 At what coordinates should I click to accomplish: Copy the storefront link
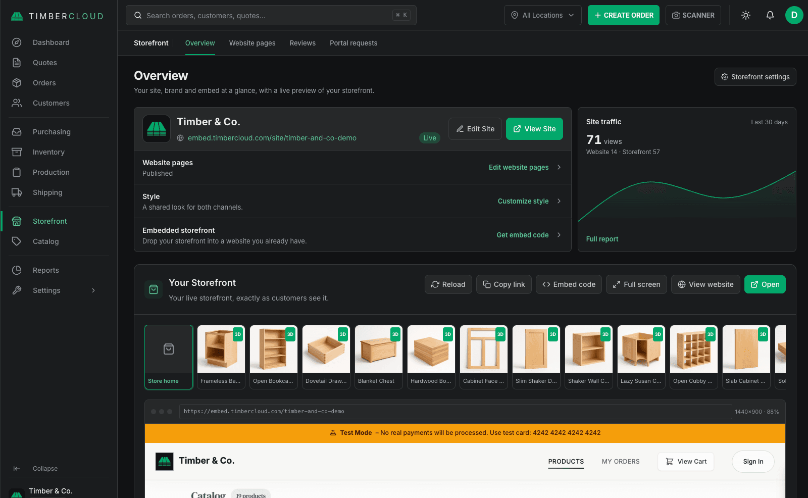point(504,284)
